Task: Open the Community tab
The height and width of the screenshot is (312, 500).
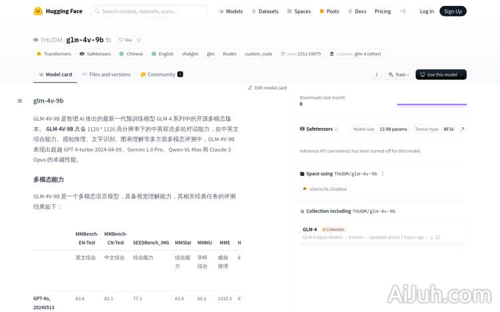Action: click(x=161, y=75)
